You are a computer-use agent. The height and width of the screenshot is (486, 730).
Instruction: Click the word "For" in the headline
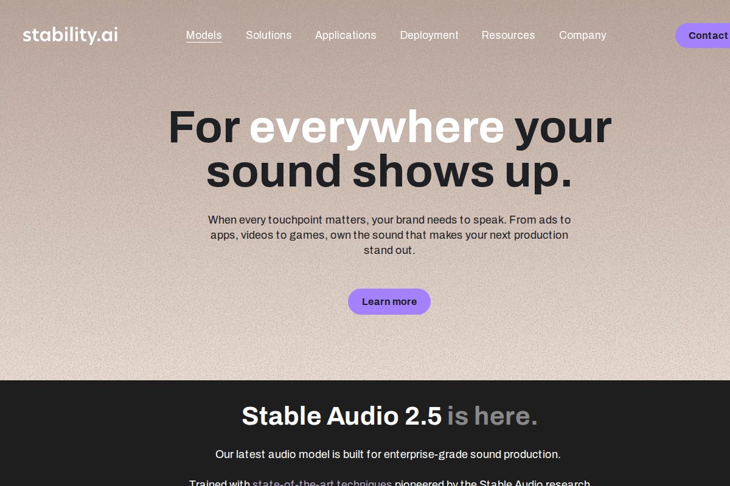[204, 127]
